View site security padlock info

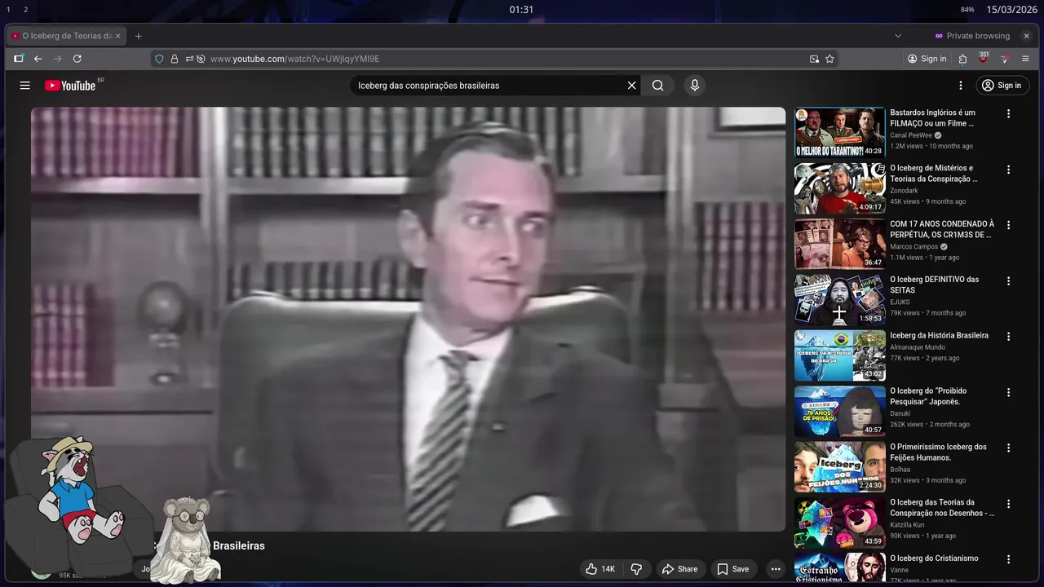[x=174, y=59]
